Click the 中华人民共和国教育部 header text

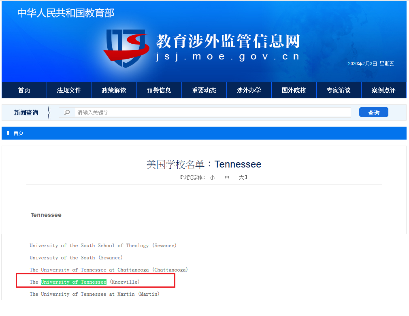66,13
